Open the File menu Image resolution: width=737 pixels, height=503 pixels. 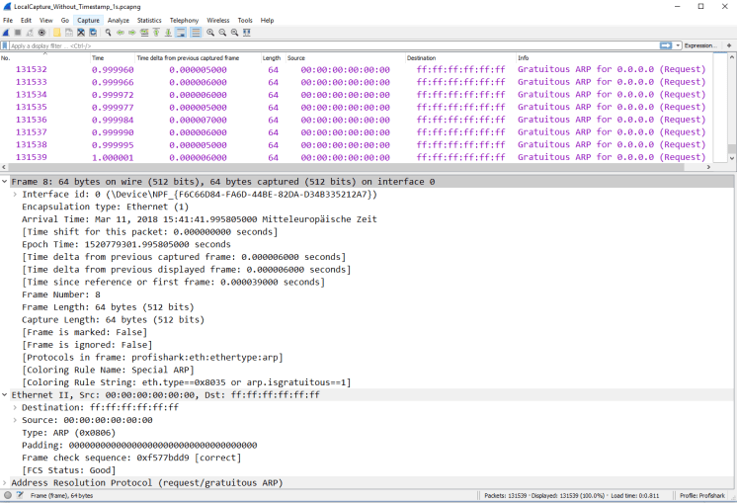8,20
